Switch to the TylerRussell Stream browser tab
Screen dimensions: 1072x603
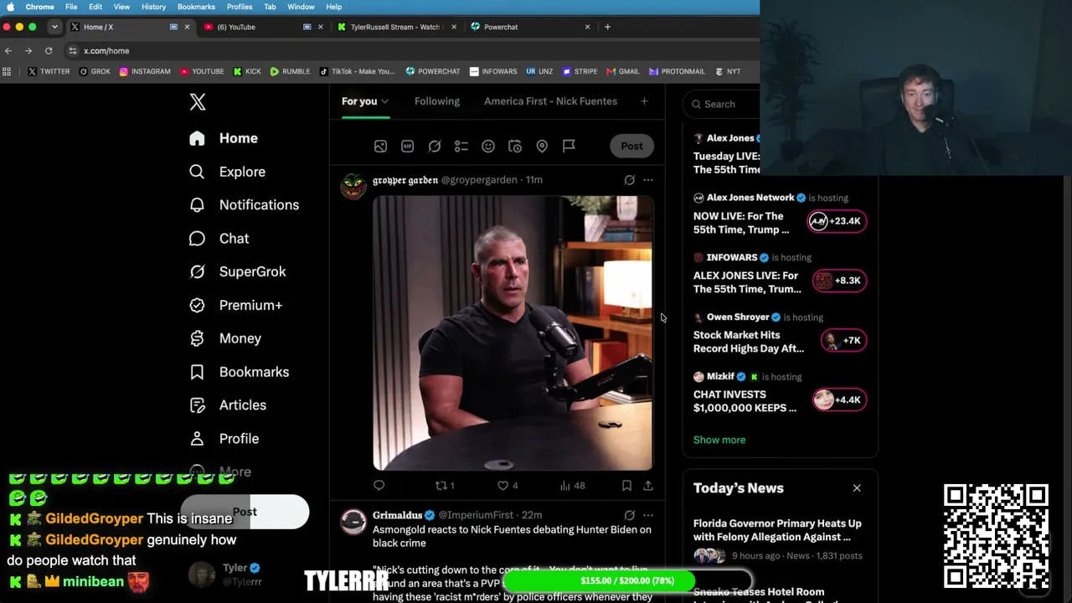pyautogui.click(x=397, y=27)
